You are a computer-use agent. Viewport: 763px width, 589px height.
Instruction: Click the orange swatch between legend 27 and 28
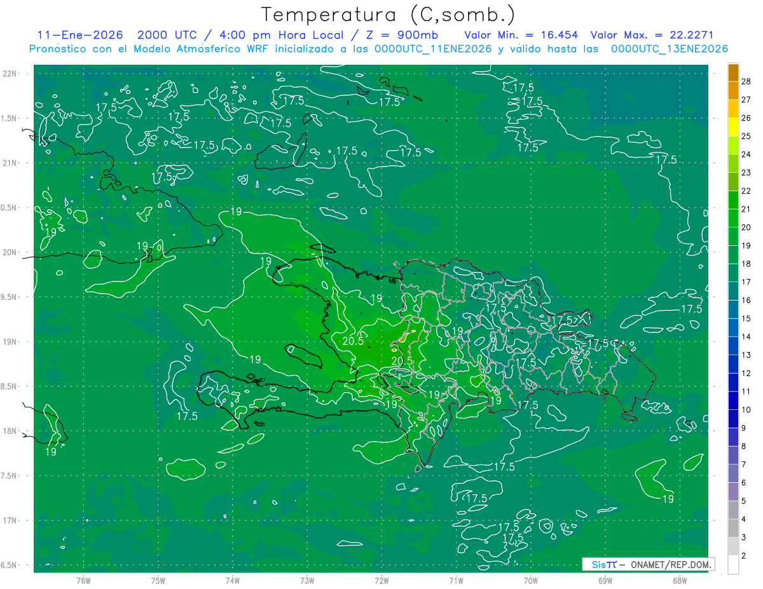[733, 90]
